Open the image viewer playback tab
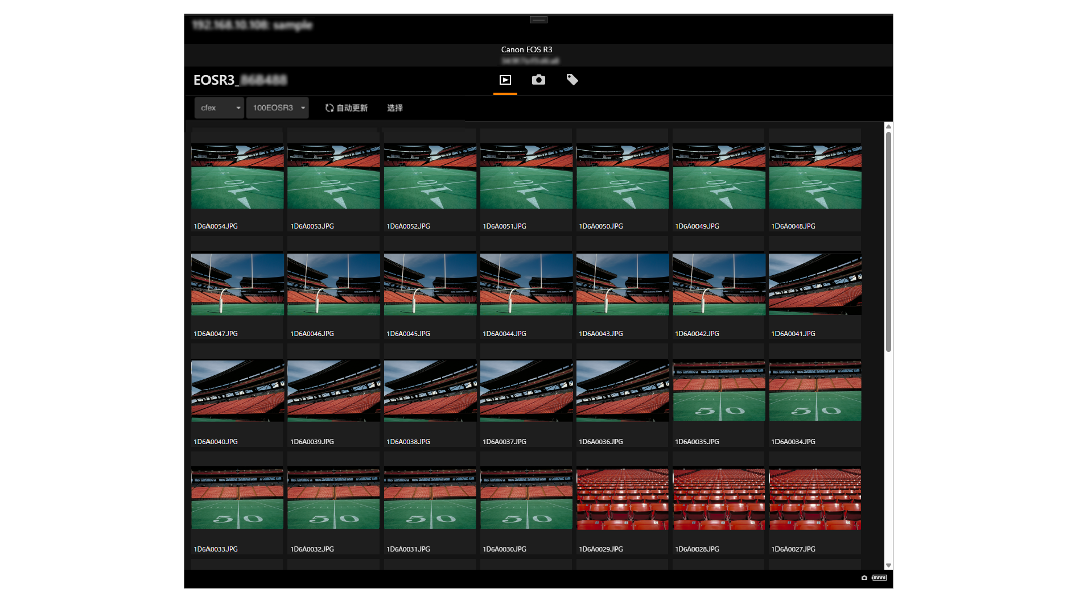 505,80
